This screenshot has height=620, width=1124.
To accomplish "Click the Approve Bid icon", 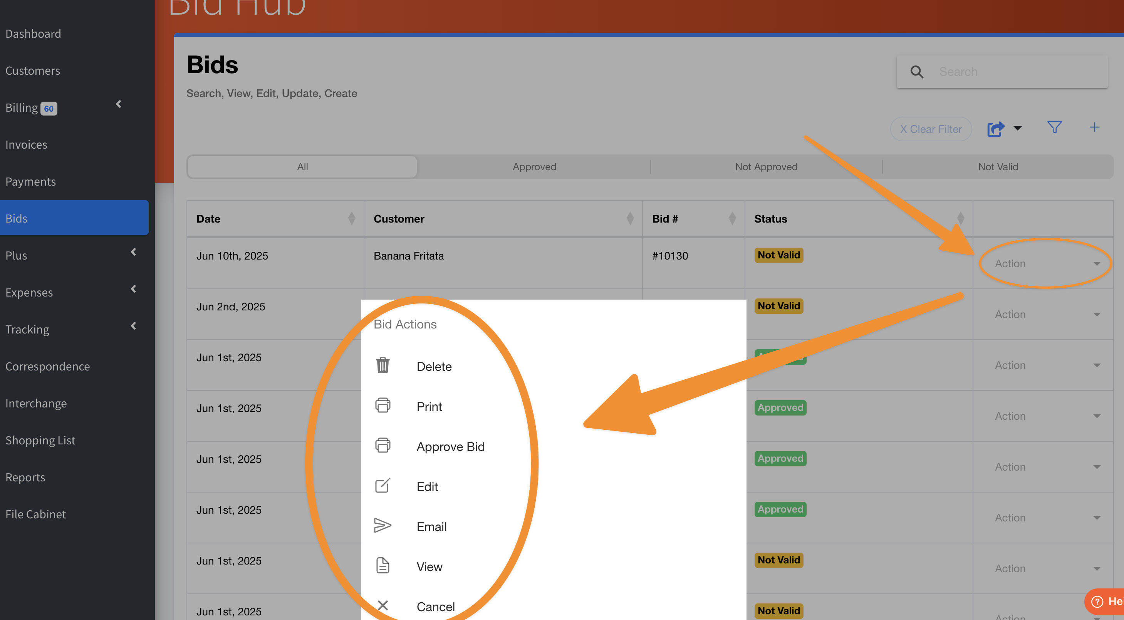I will [382, 446].
